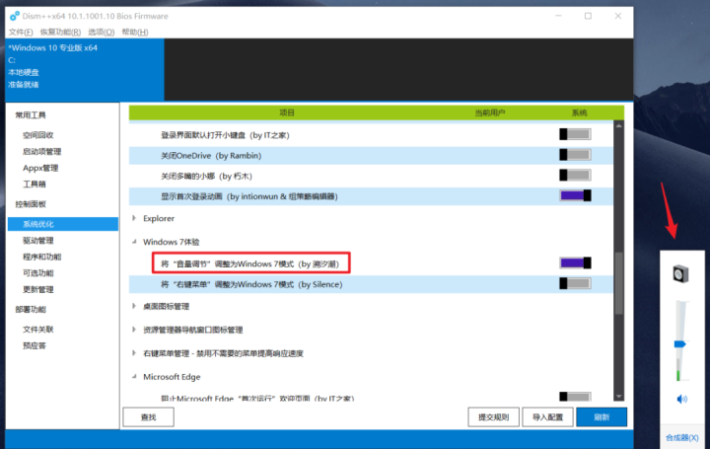Collapse the Windows 7体验 group
Viewport: 710px width, 449px height.
coord(134,242)
